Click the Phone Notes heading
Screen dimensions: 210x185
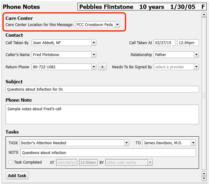pyautogui.click(x=21, y=7)
